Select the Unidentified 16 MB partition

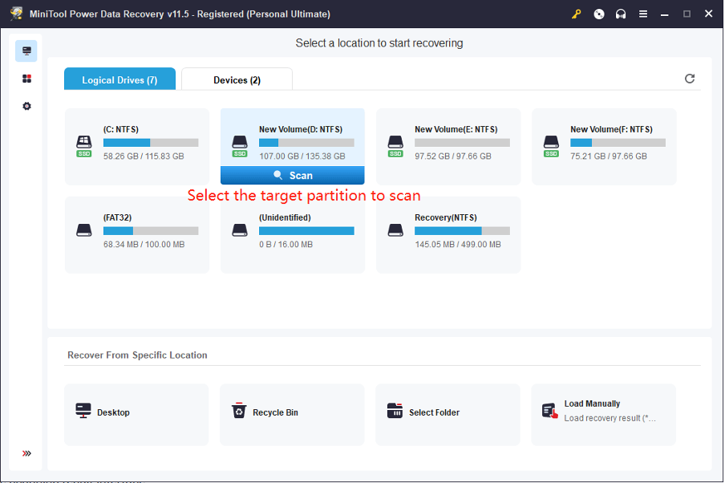(292, 234)
